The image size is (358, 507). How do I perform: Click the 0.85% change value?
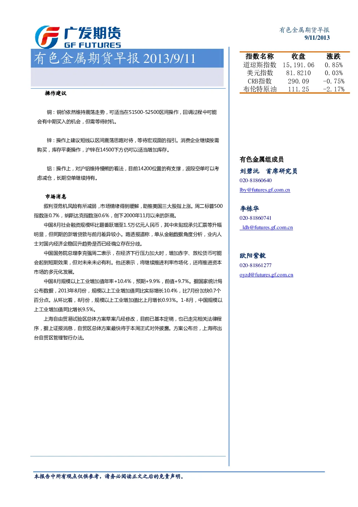click(x=333, y=65)
